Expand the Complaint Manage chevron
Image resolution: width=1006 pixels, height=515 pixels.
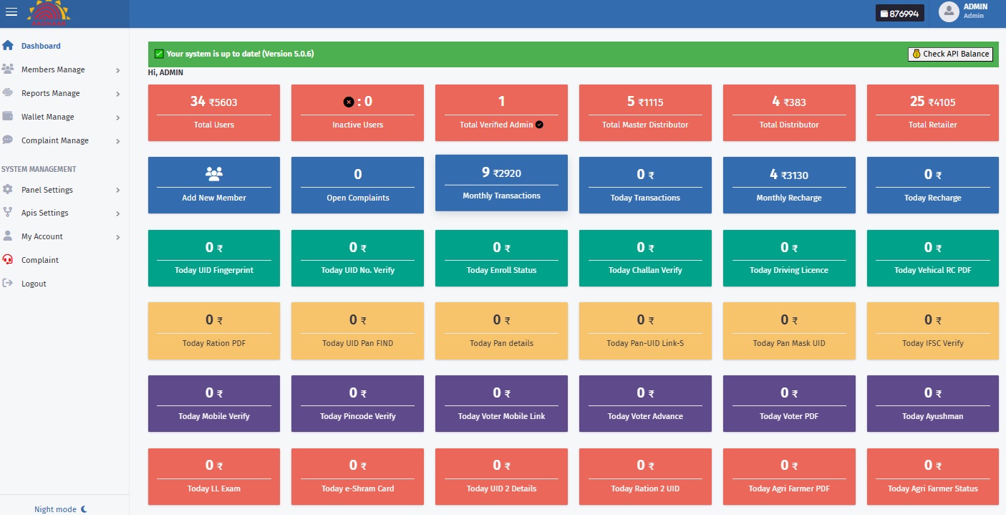[120, 140]
